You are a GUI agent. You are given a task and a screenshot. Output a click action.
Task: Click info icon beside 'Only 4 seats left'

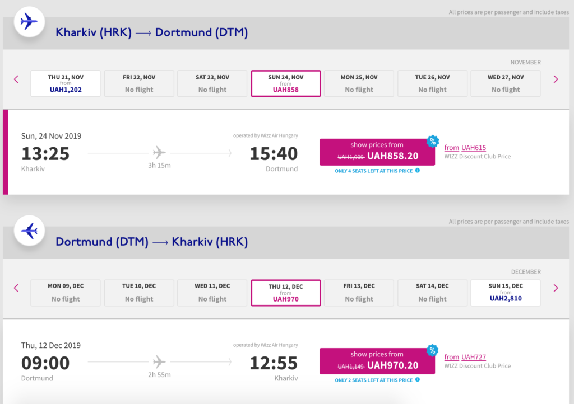coord(418,171)
